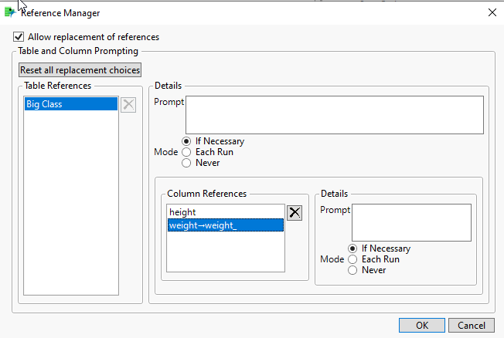Click the table Details Prompt text box
The image size is (504, 338).
click(334, 115)
